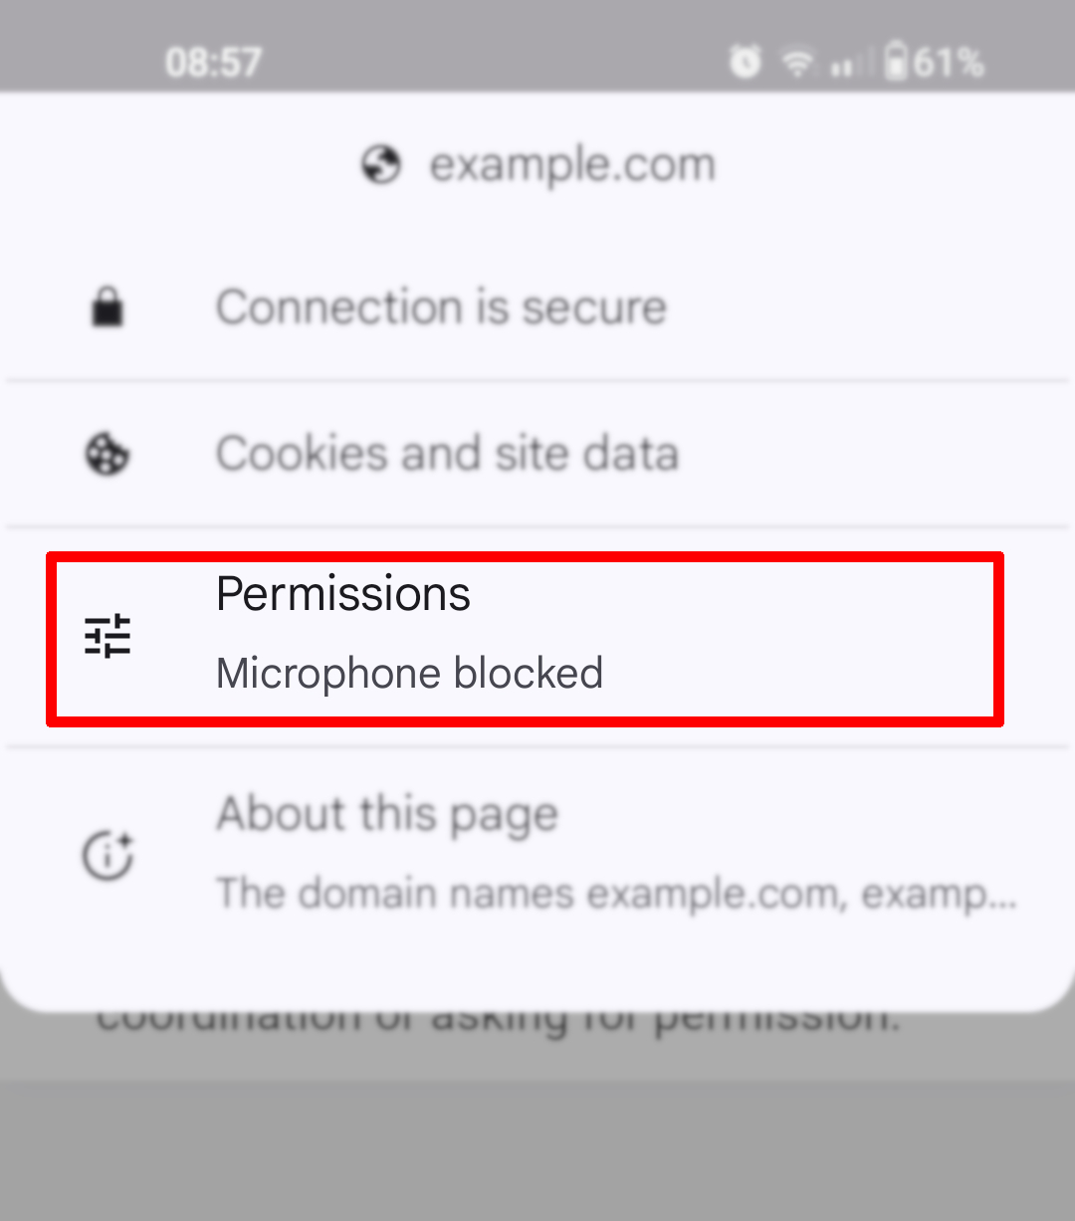
Task: Click the example.com site title
Action: point(571,165)
